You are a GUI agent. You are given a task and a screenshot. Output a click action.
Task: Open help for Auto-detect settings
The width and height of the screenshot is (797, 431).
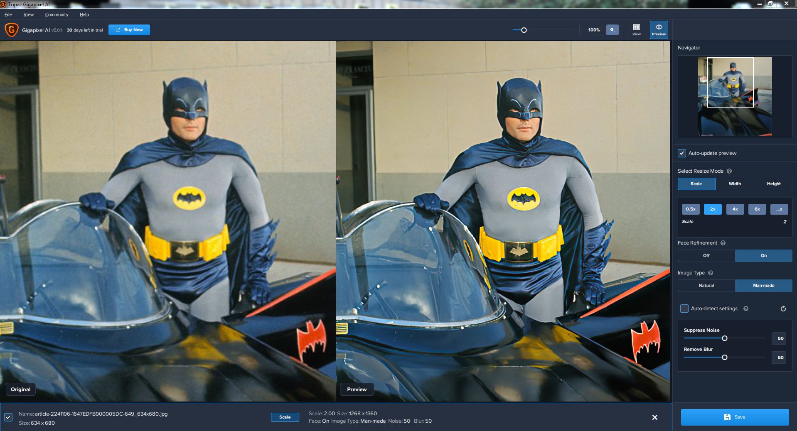point(746,309)
